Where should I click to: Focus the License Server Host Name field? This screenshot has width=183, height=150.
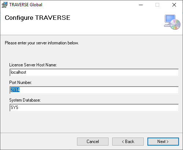[x=94, y=73]
